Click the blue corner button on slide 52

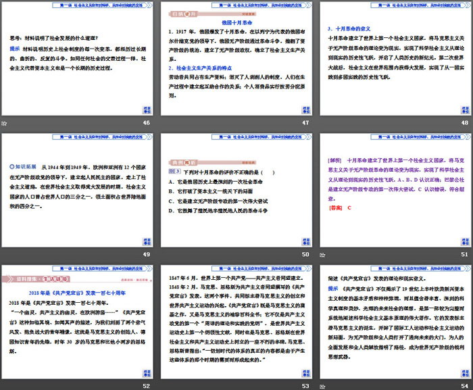[x=147, y=372]
